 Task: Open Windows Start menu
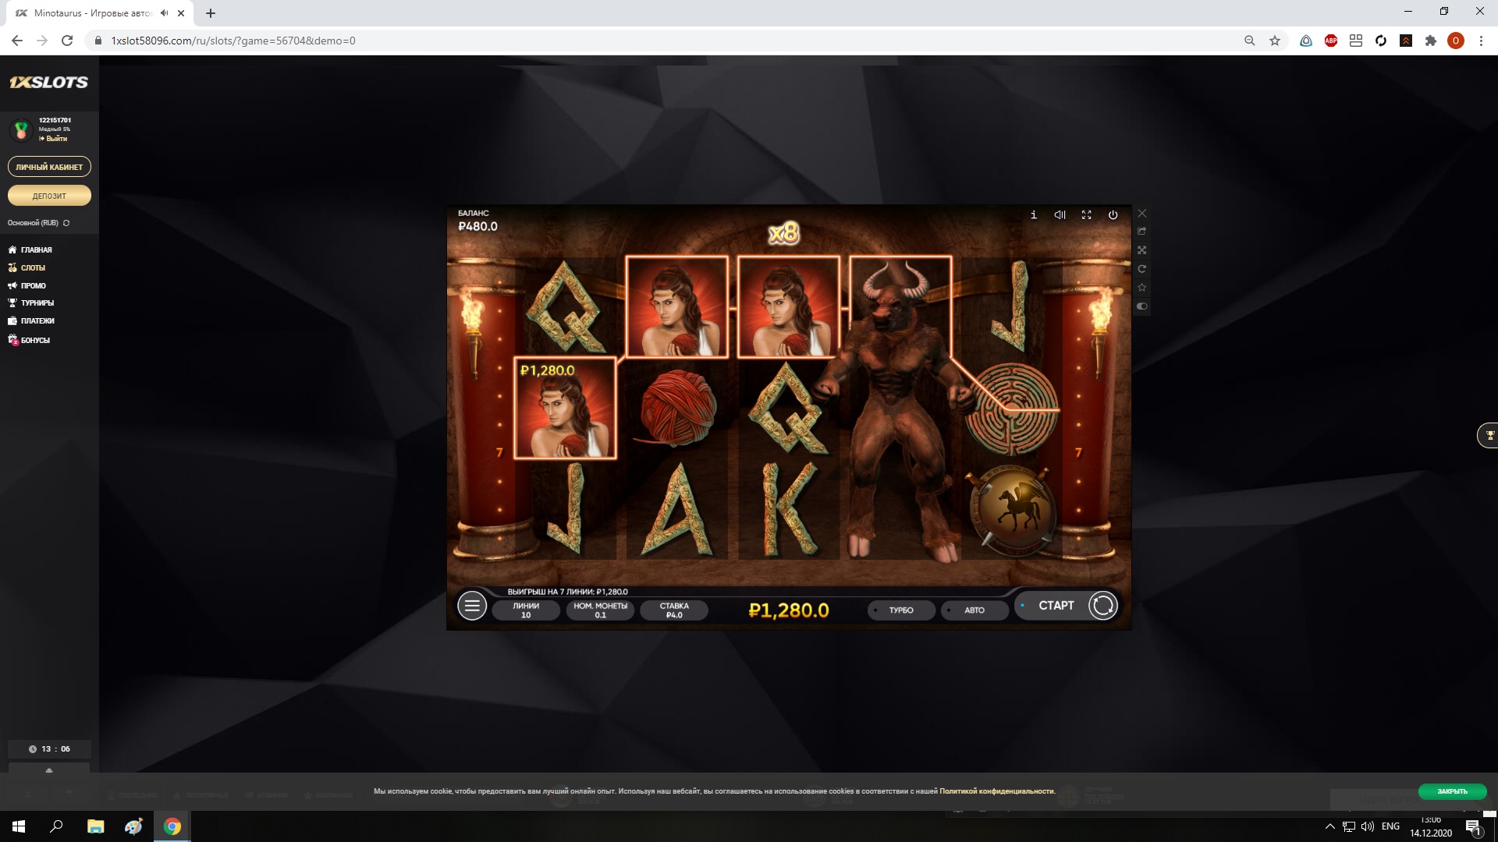(19, 826)
